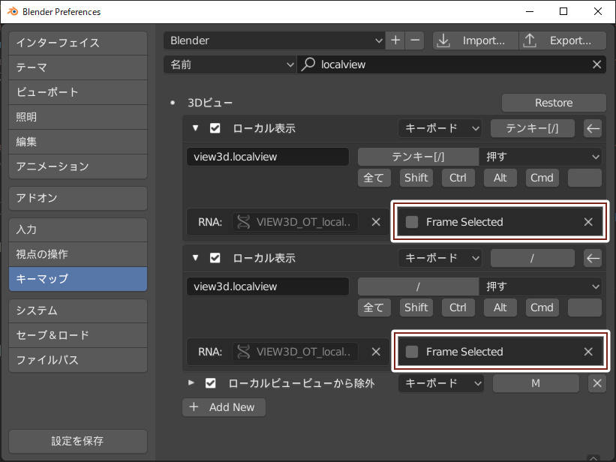Image resolution: width=616 pixels, height=462 pixels.
Task: Open キーボード dropdown for テンキー[/] entry
Action: tap(440, 128)
